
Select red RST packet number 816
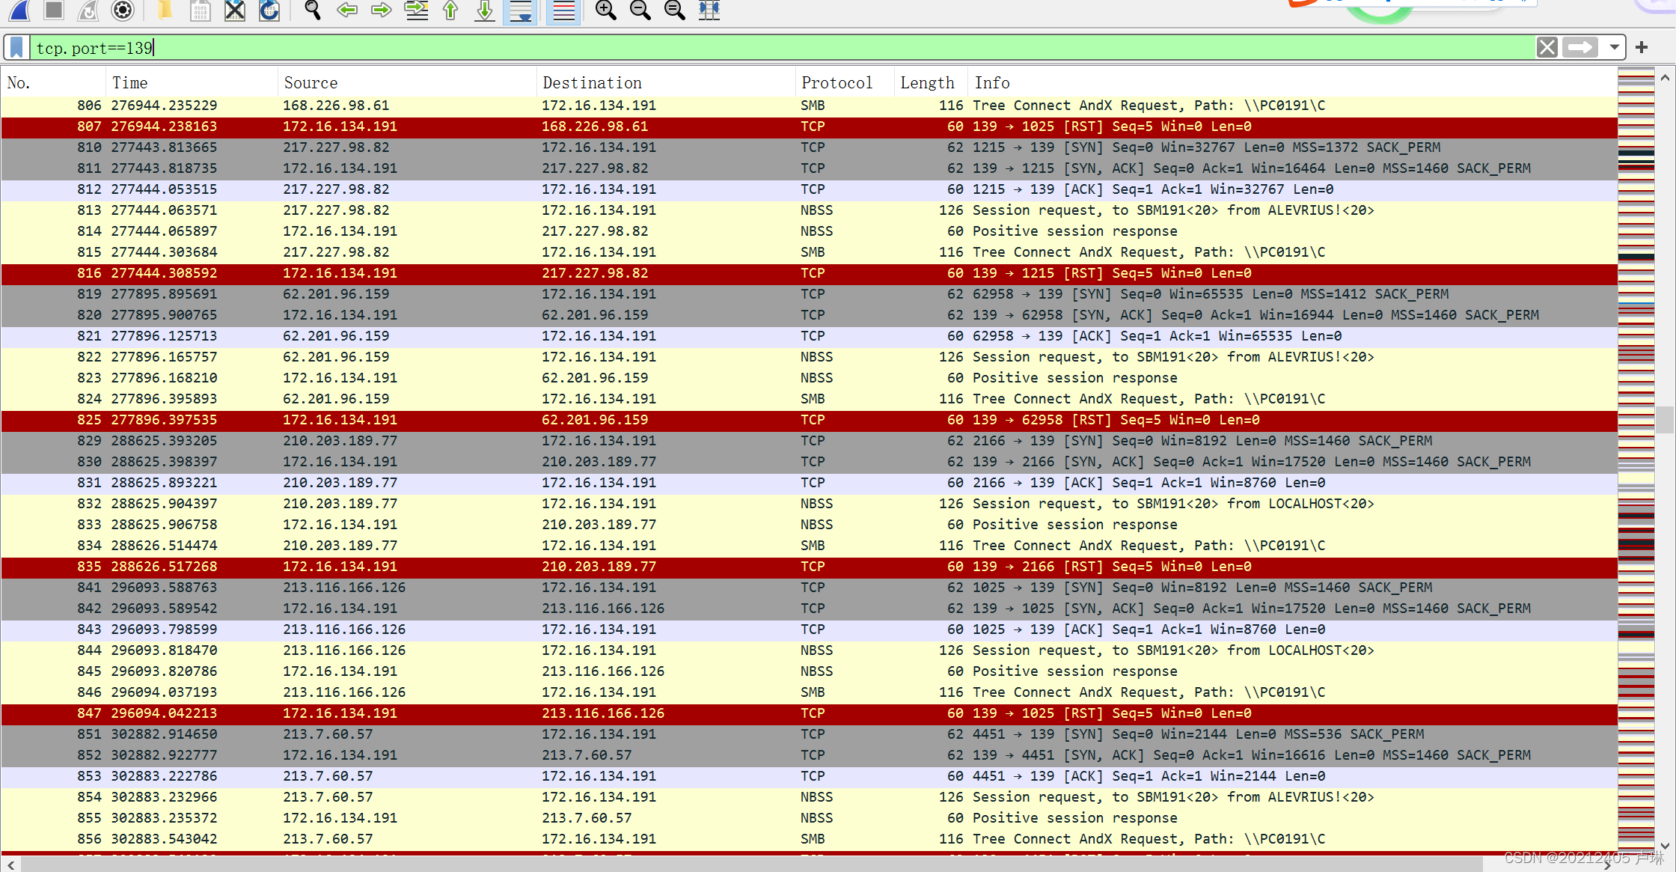[809, 273]
